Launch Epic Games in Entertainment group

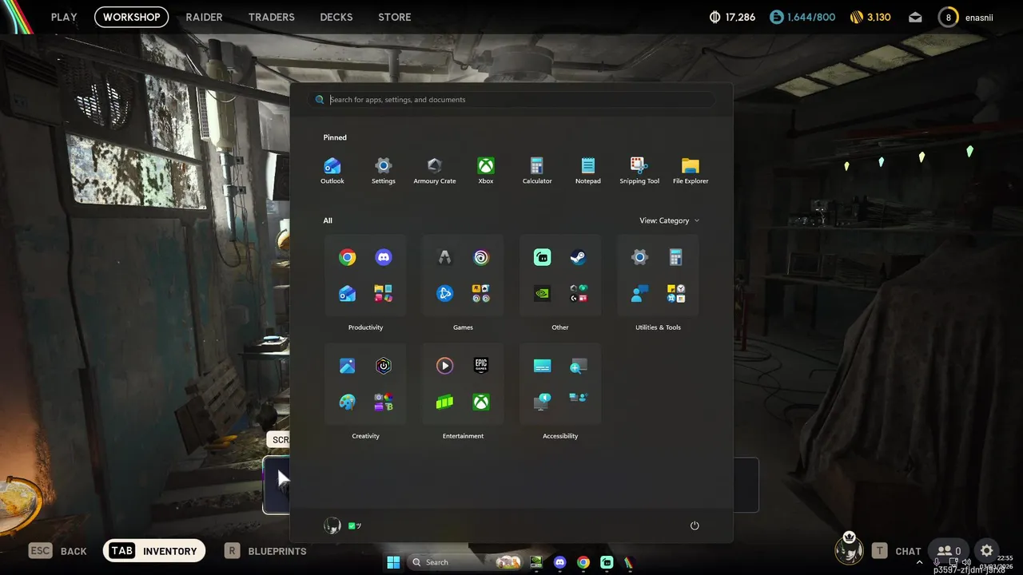tap(481, 366)
